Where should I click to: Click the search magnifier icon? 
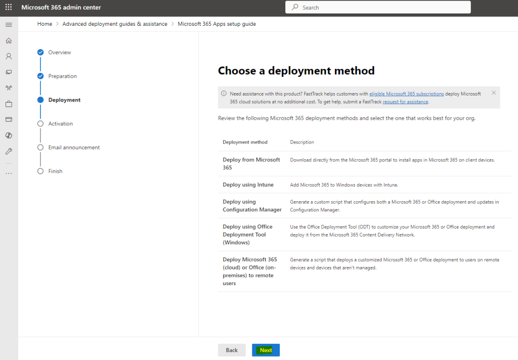(x=295, y=7)
